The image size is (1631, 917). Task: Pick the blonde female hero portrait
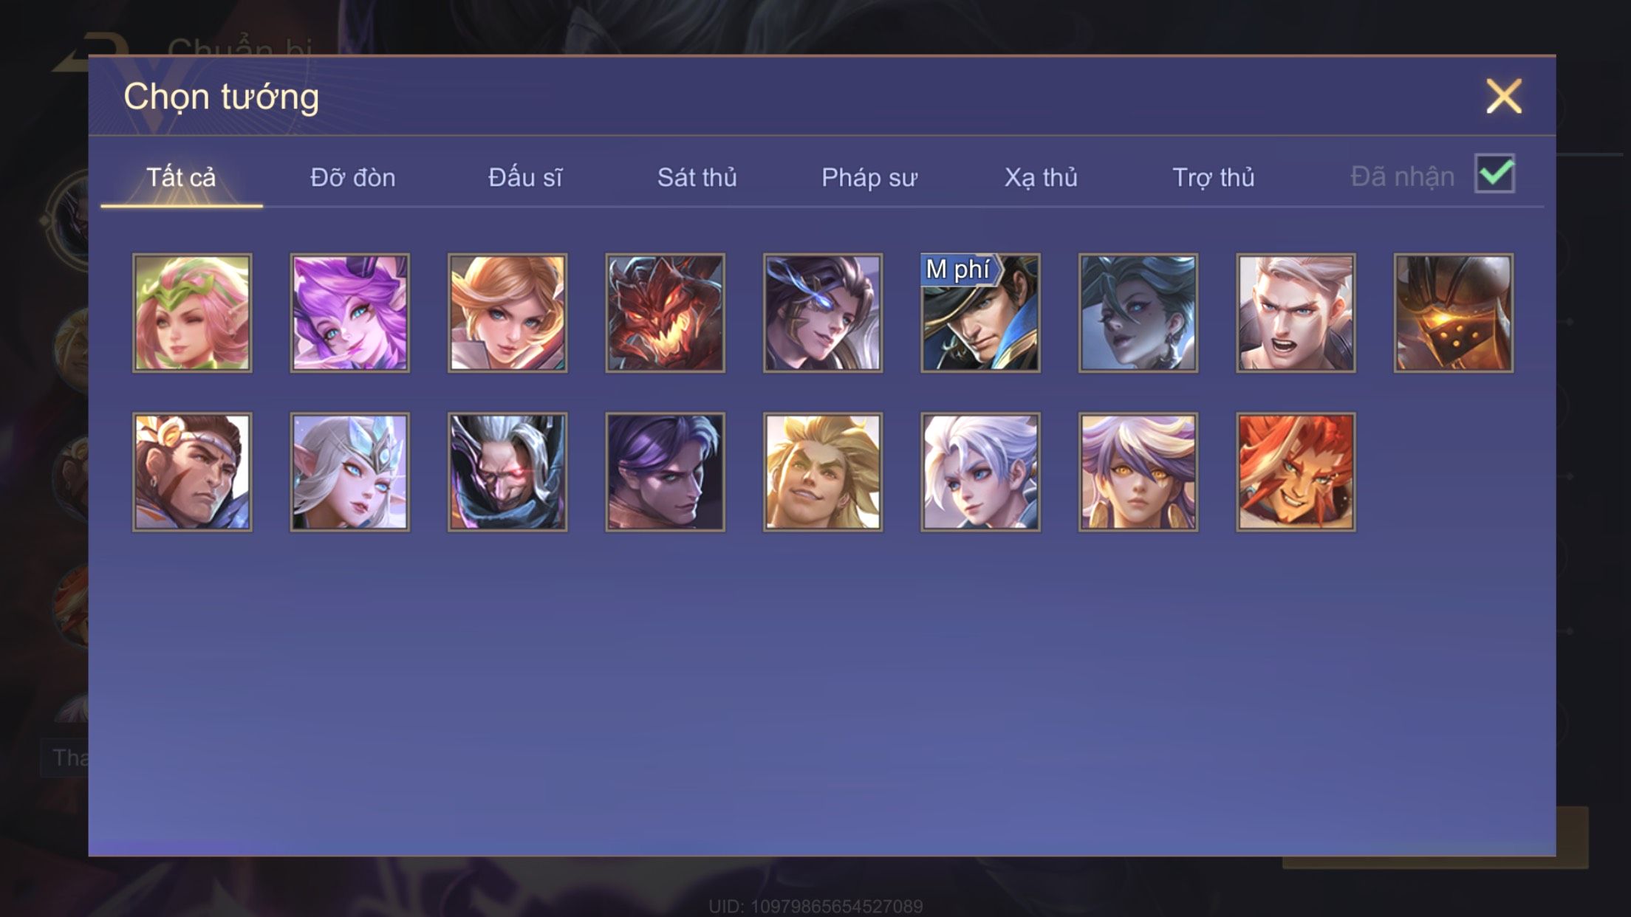[x=507, y=313]
